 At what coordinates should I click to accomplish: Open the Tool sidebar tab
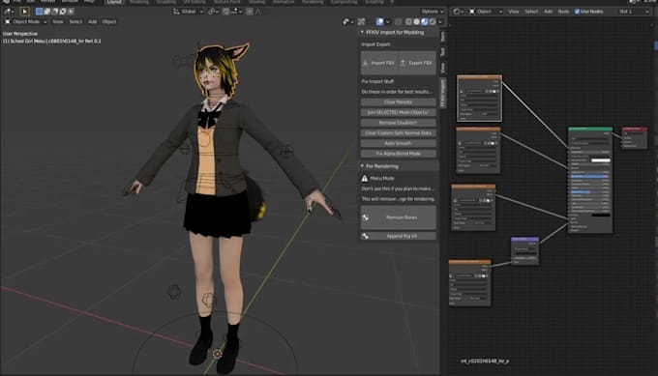443,52
